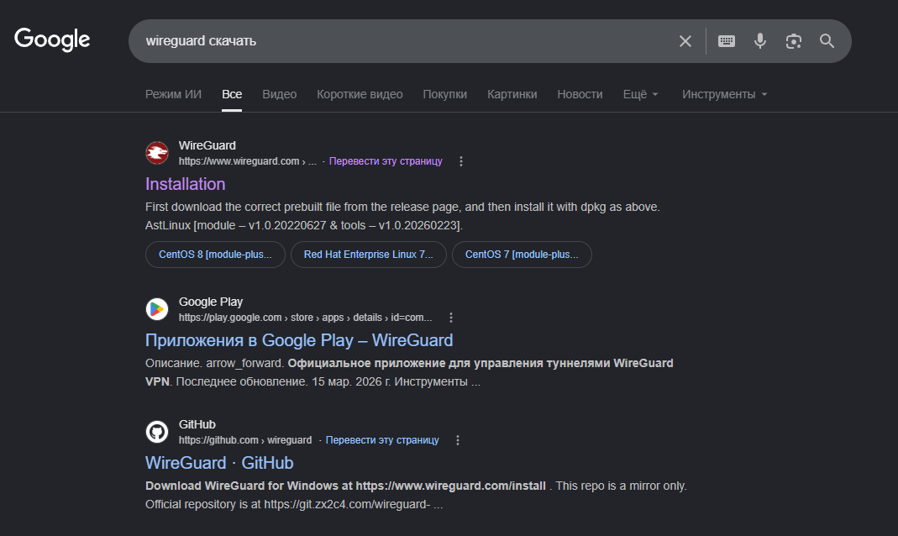Image resolution: width=898 pixels, height=536 pixels.
Task: Click the GitHub site name text
Action: click(197, 424)
